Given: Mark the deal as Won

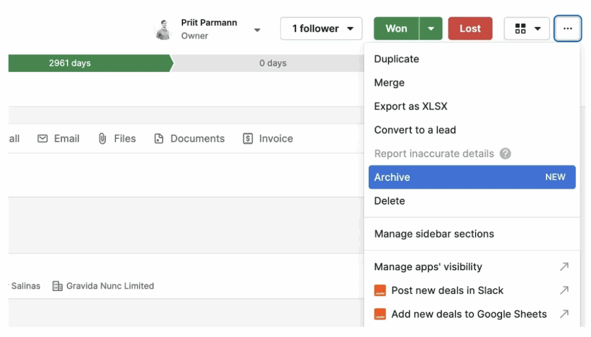Looking at the screenshot, I should coord(396,29).
